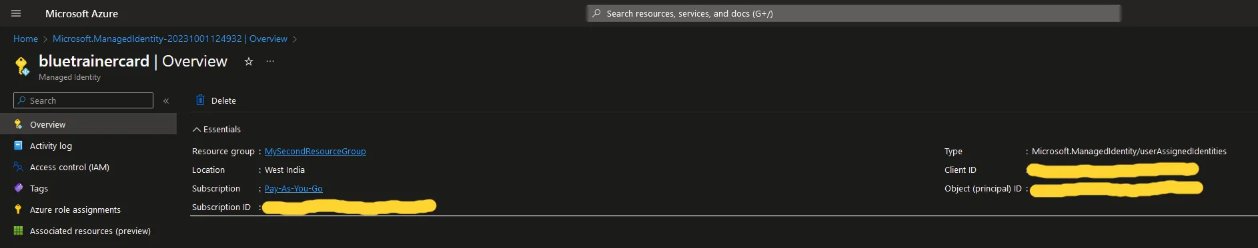
Task: Click the Azure role assignments key icon
Action: coord(18,209)
